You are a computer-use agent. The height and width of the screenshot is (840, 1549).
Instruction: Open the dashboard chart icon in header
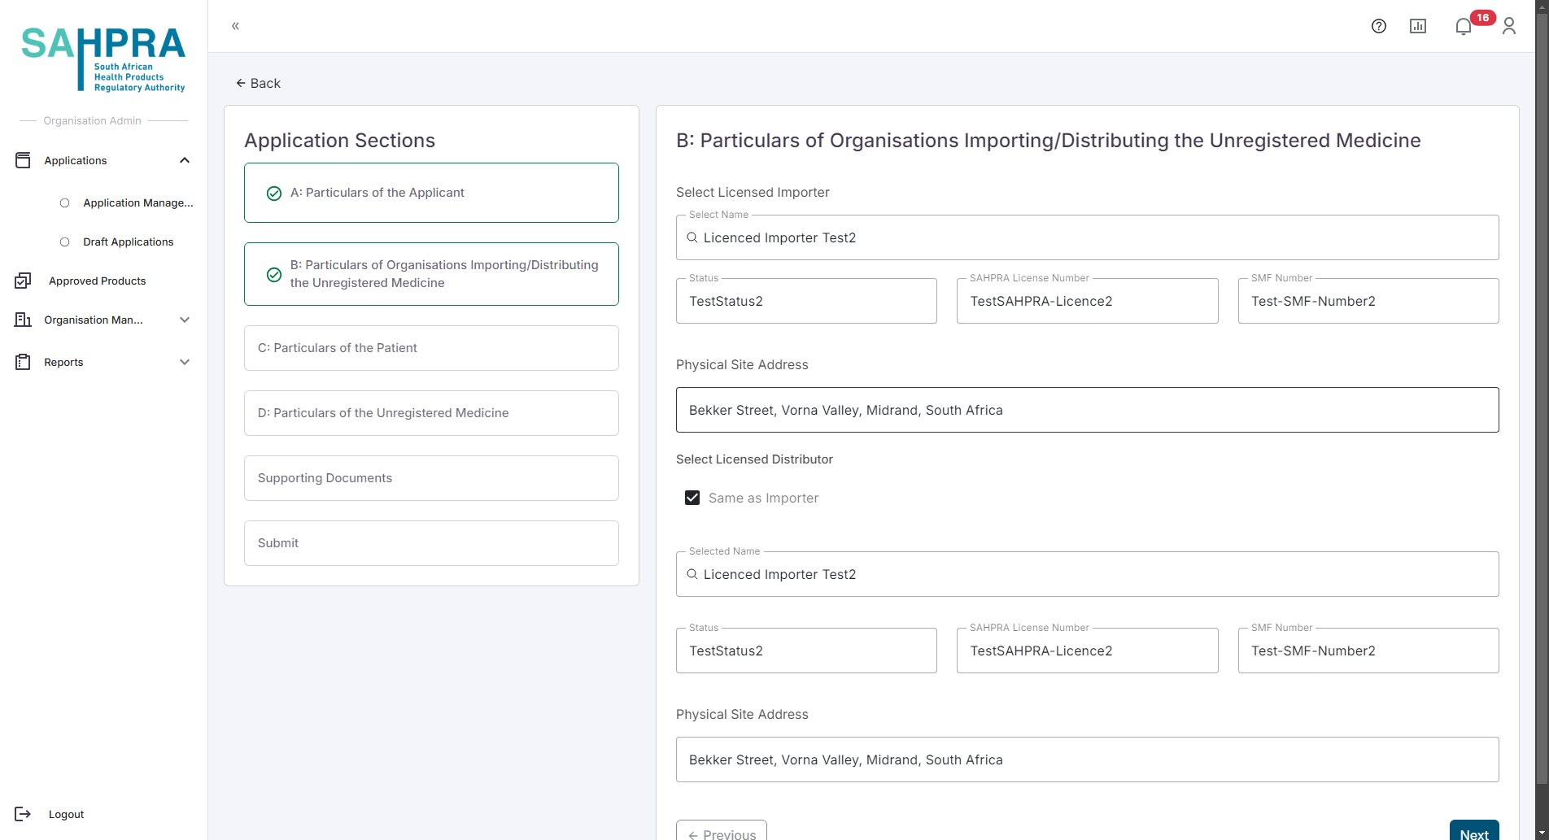[1417, 26]
